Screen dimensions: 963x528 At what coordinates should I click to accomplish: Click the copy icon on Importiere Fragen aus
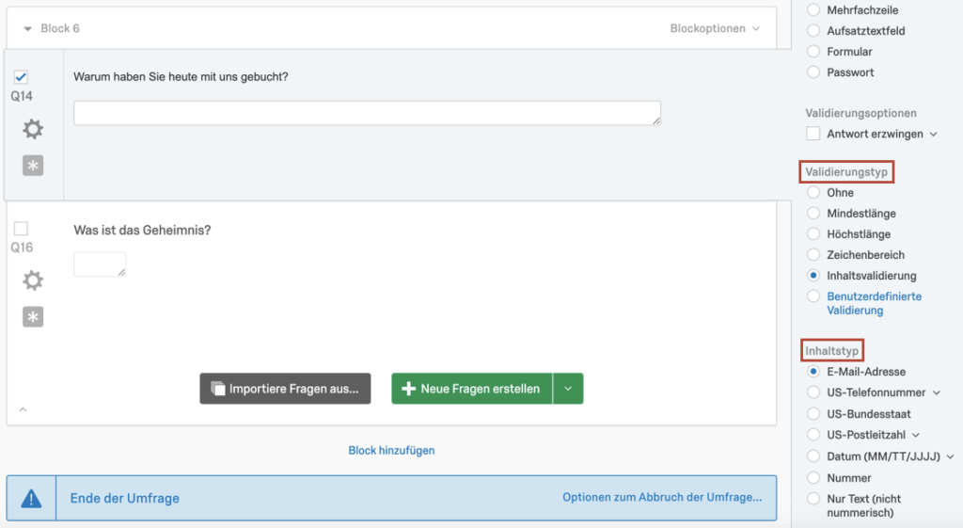[217, 389]
